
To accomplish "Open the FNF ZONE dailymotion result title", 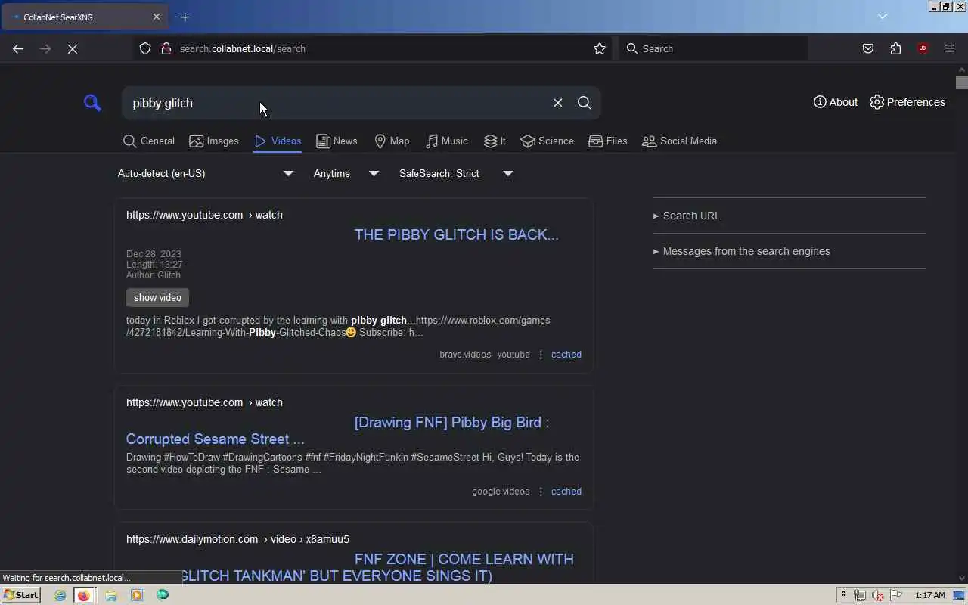I will [x=464, y=560].
